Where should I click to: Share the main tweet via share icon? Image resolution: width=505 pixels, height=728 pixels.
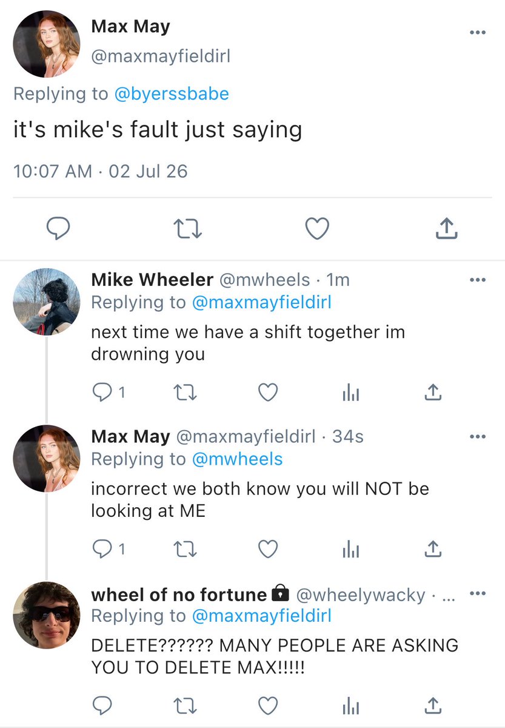pos(446,228)
